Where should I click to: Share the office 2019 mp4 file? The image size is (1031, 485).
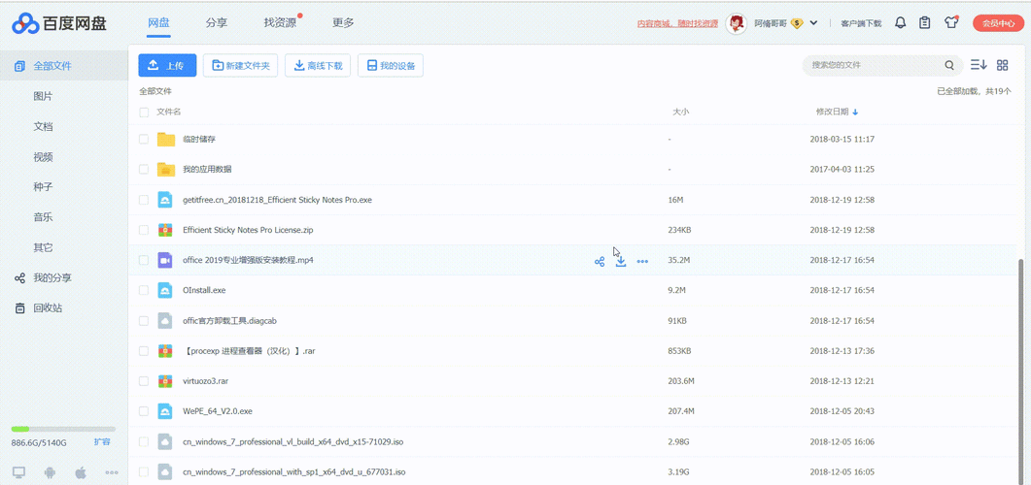pos(600,261)
